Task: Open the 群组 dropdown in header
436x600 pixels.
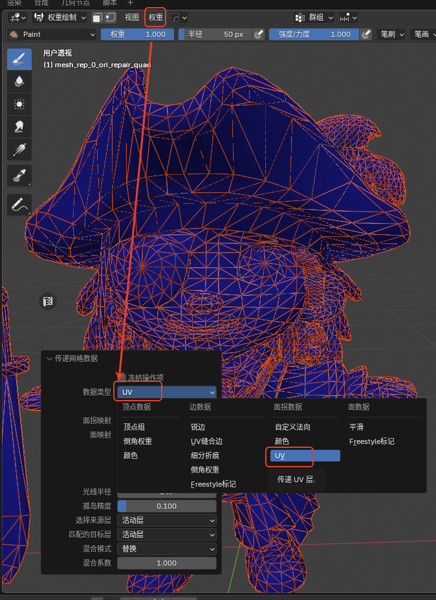Action: [x=314, y=17]
